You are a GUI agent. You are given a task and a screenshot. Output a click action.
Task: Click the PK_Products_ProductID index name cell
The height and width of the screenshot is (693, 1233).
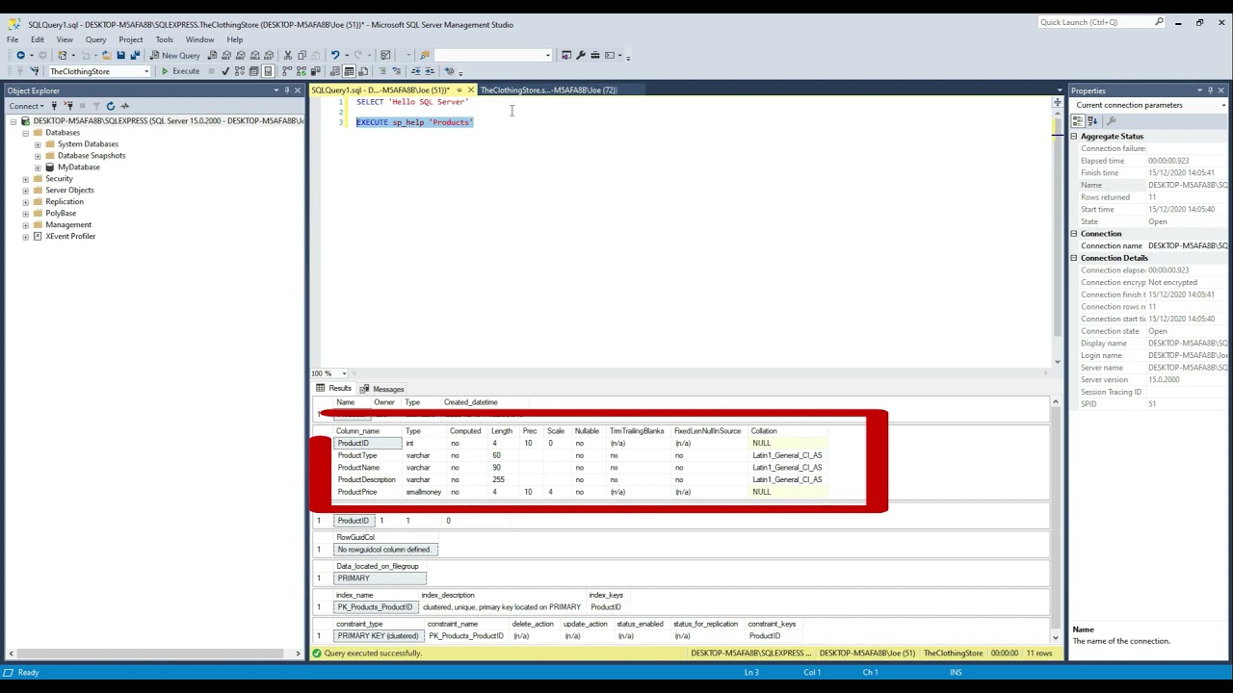(375, 607)
